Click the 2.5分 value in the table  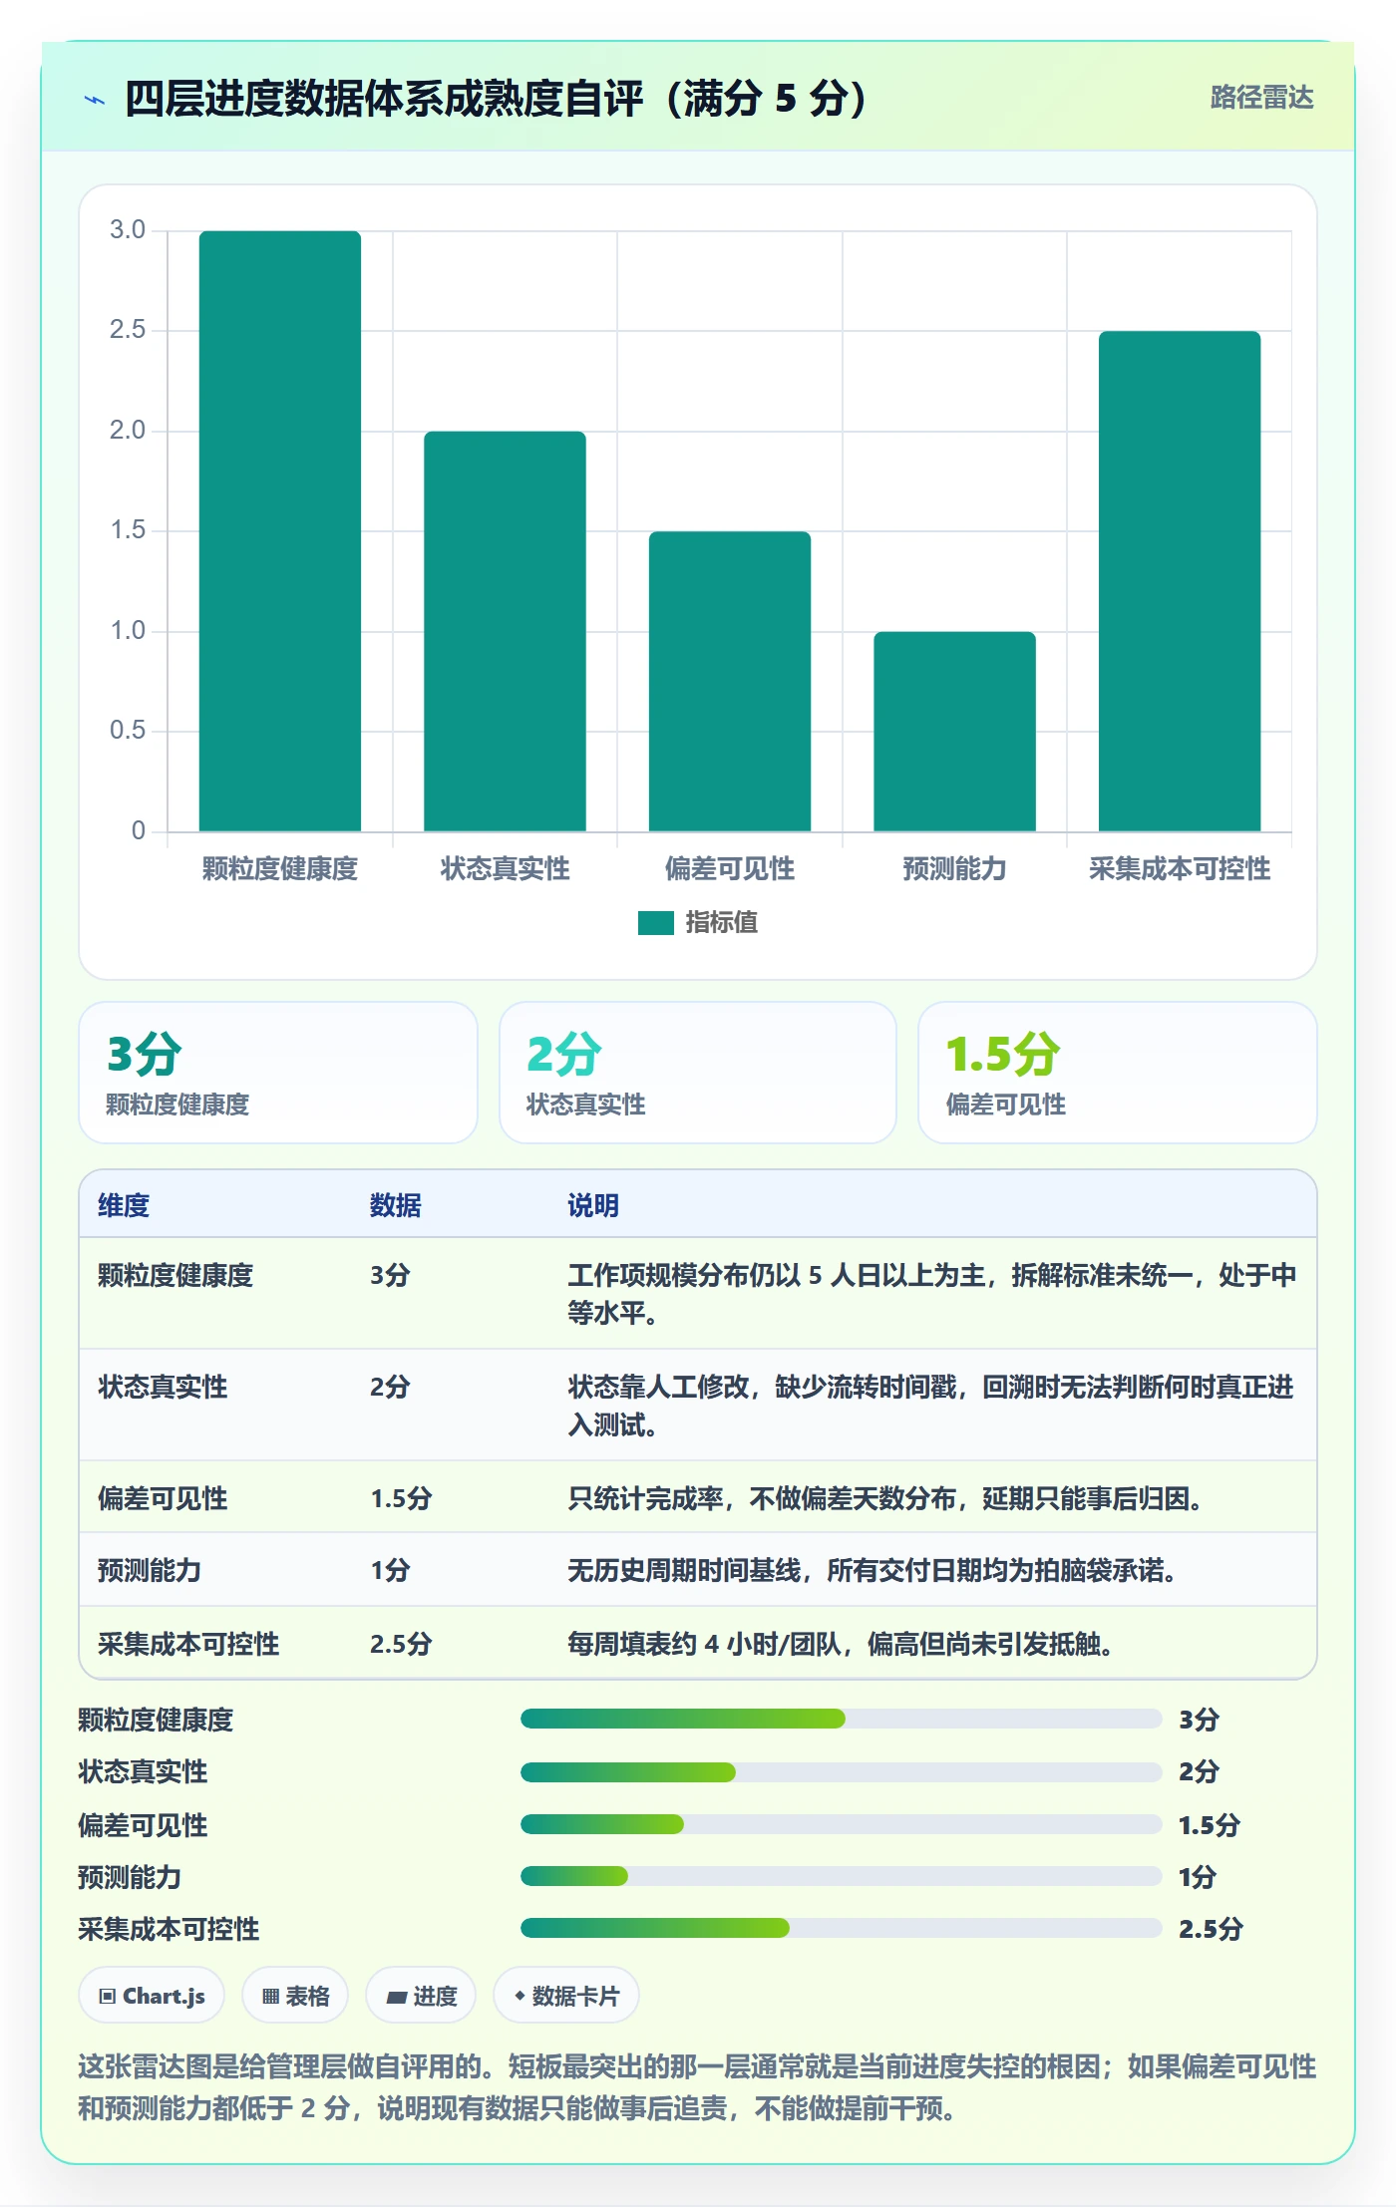click(x=401, y=1644)
